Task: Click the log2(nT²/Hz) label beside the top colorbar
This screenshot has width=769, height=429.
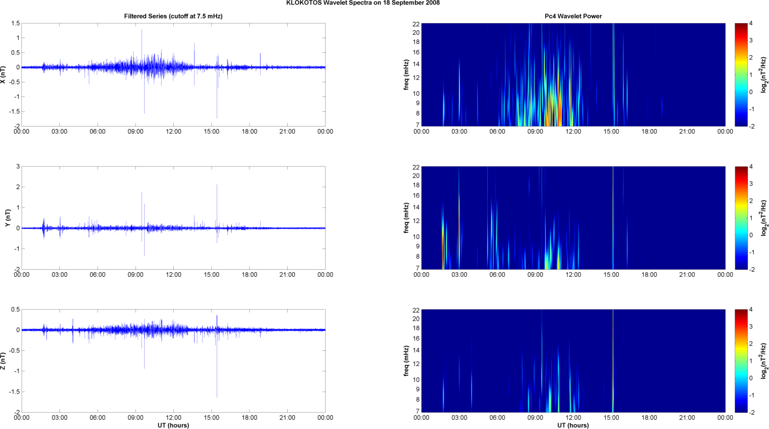Action: [764, 75]
